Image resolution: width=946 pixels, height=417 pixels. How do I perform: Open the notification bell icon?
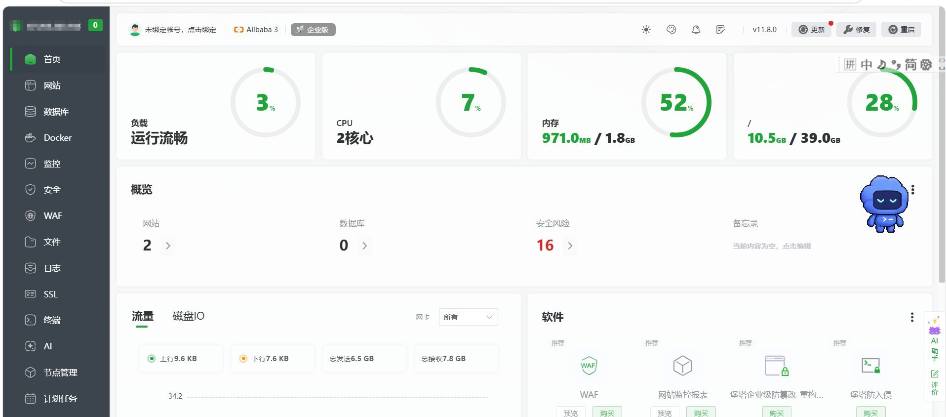(x=696, y=30)
